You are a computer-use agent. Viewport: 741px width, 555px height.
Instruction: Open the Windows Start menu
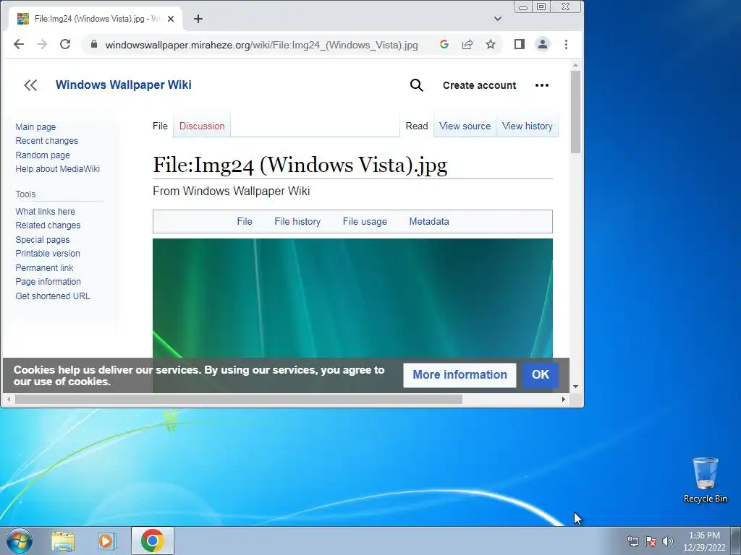19,541
